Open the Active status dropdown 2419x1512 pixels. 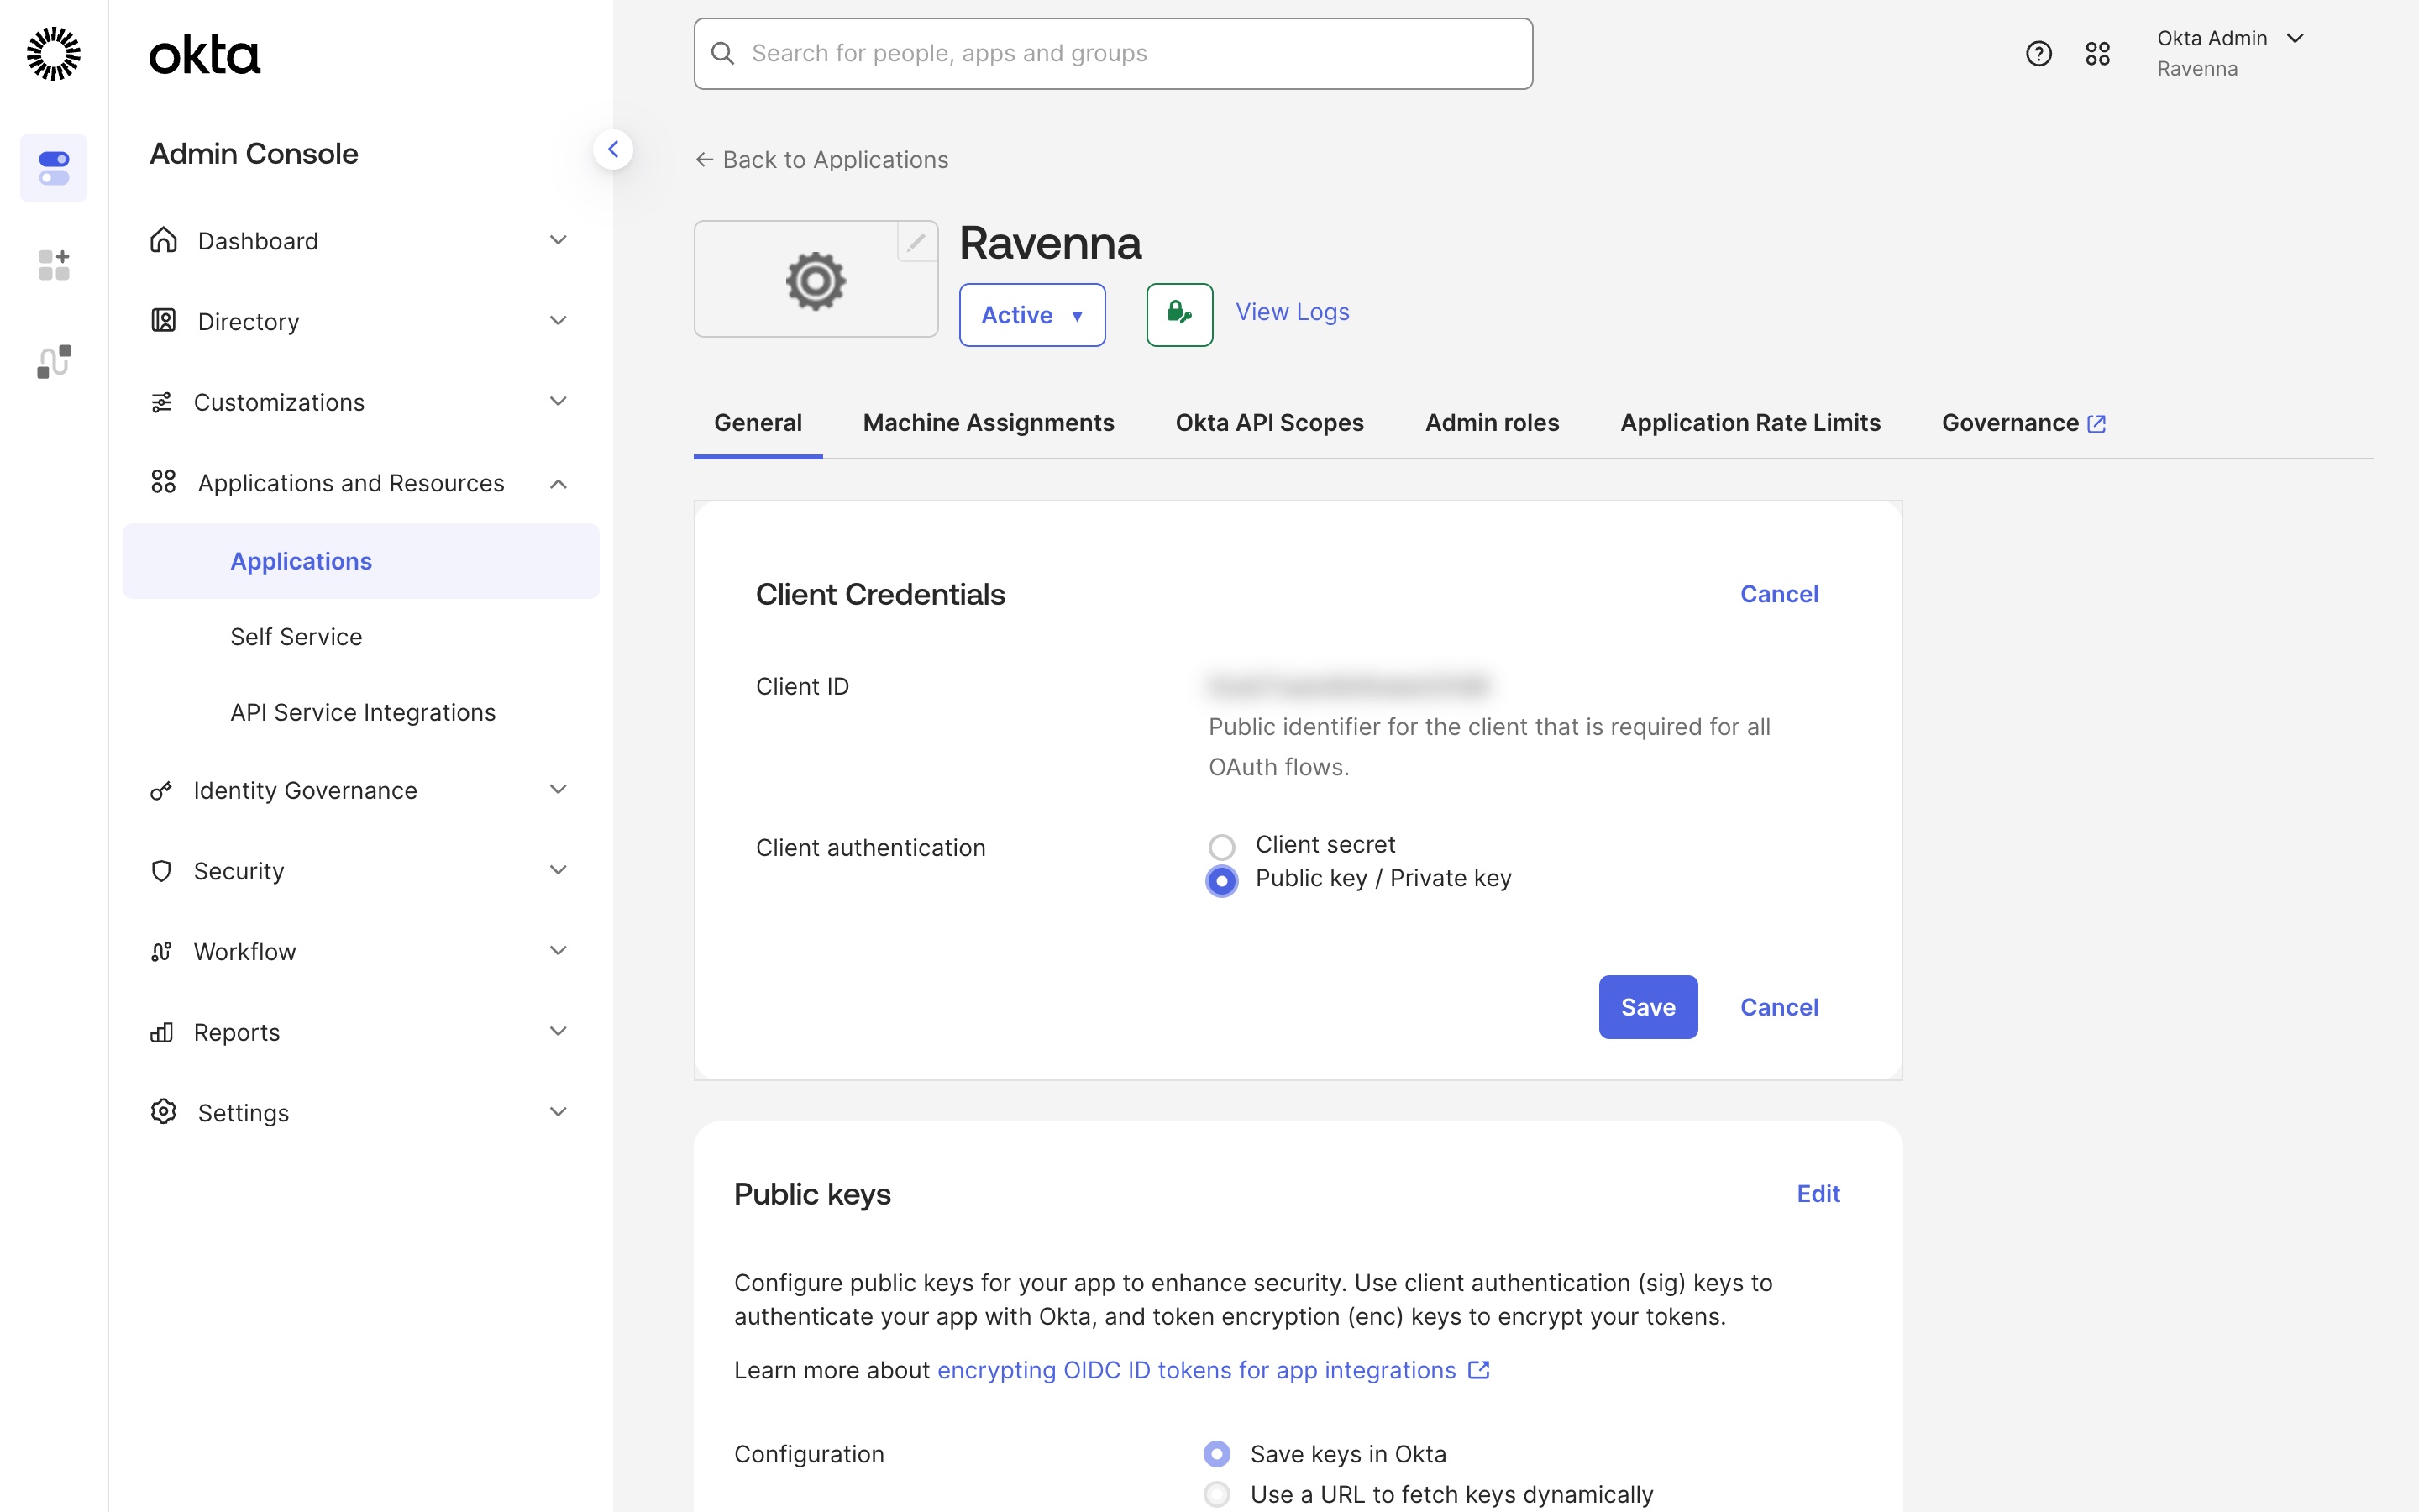pyautogui.click(x=1031, y=315)
